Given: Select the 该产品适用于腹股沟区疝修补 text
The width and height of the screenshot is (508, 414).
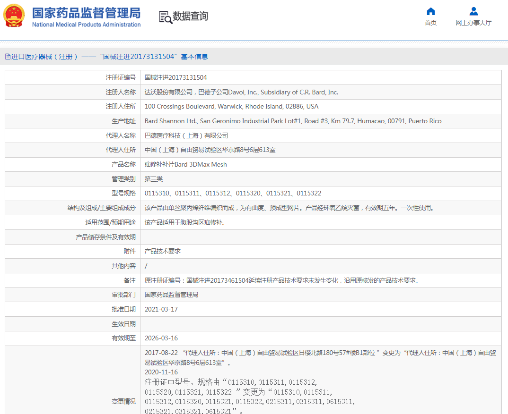Looking at the screenshot, I should (x=185, y=222).
